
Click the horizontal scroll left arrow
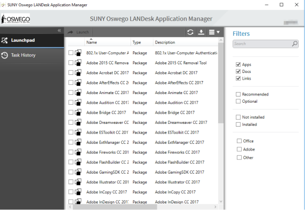pos(70,207)
